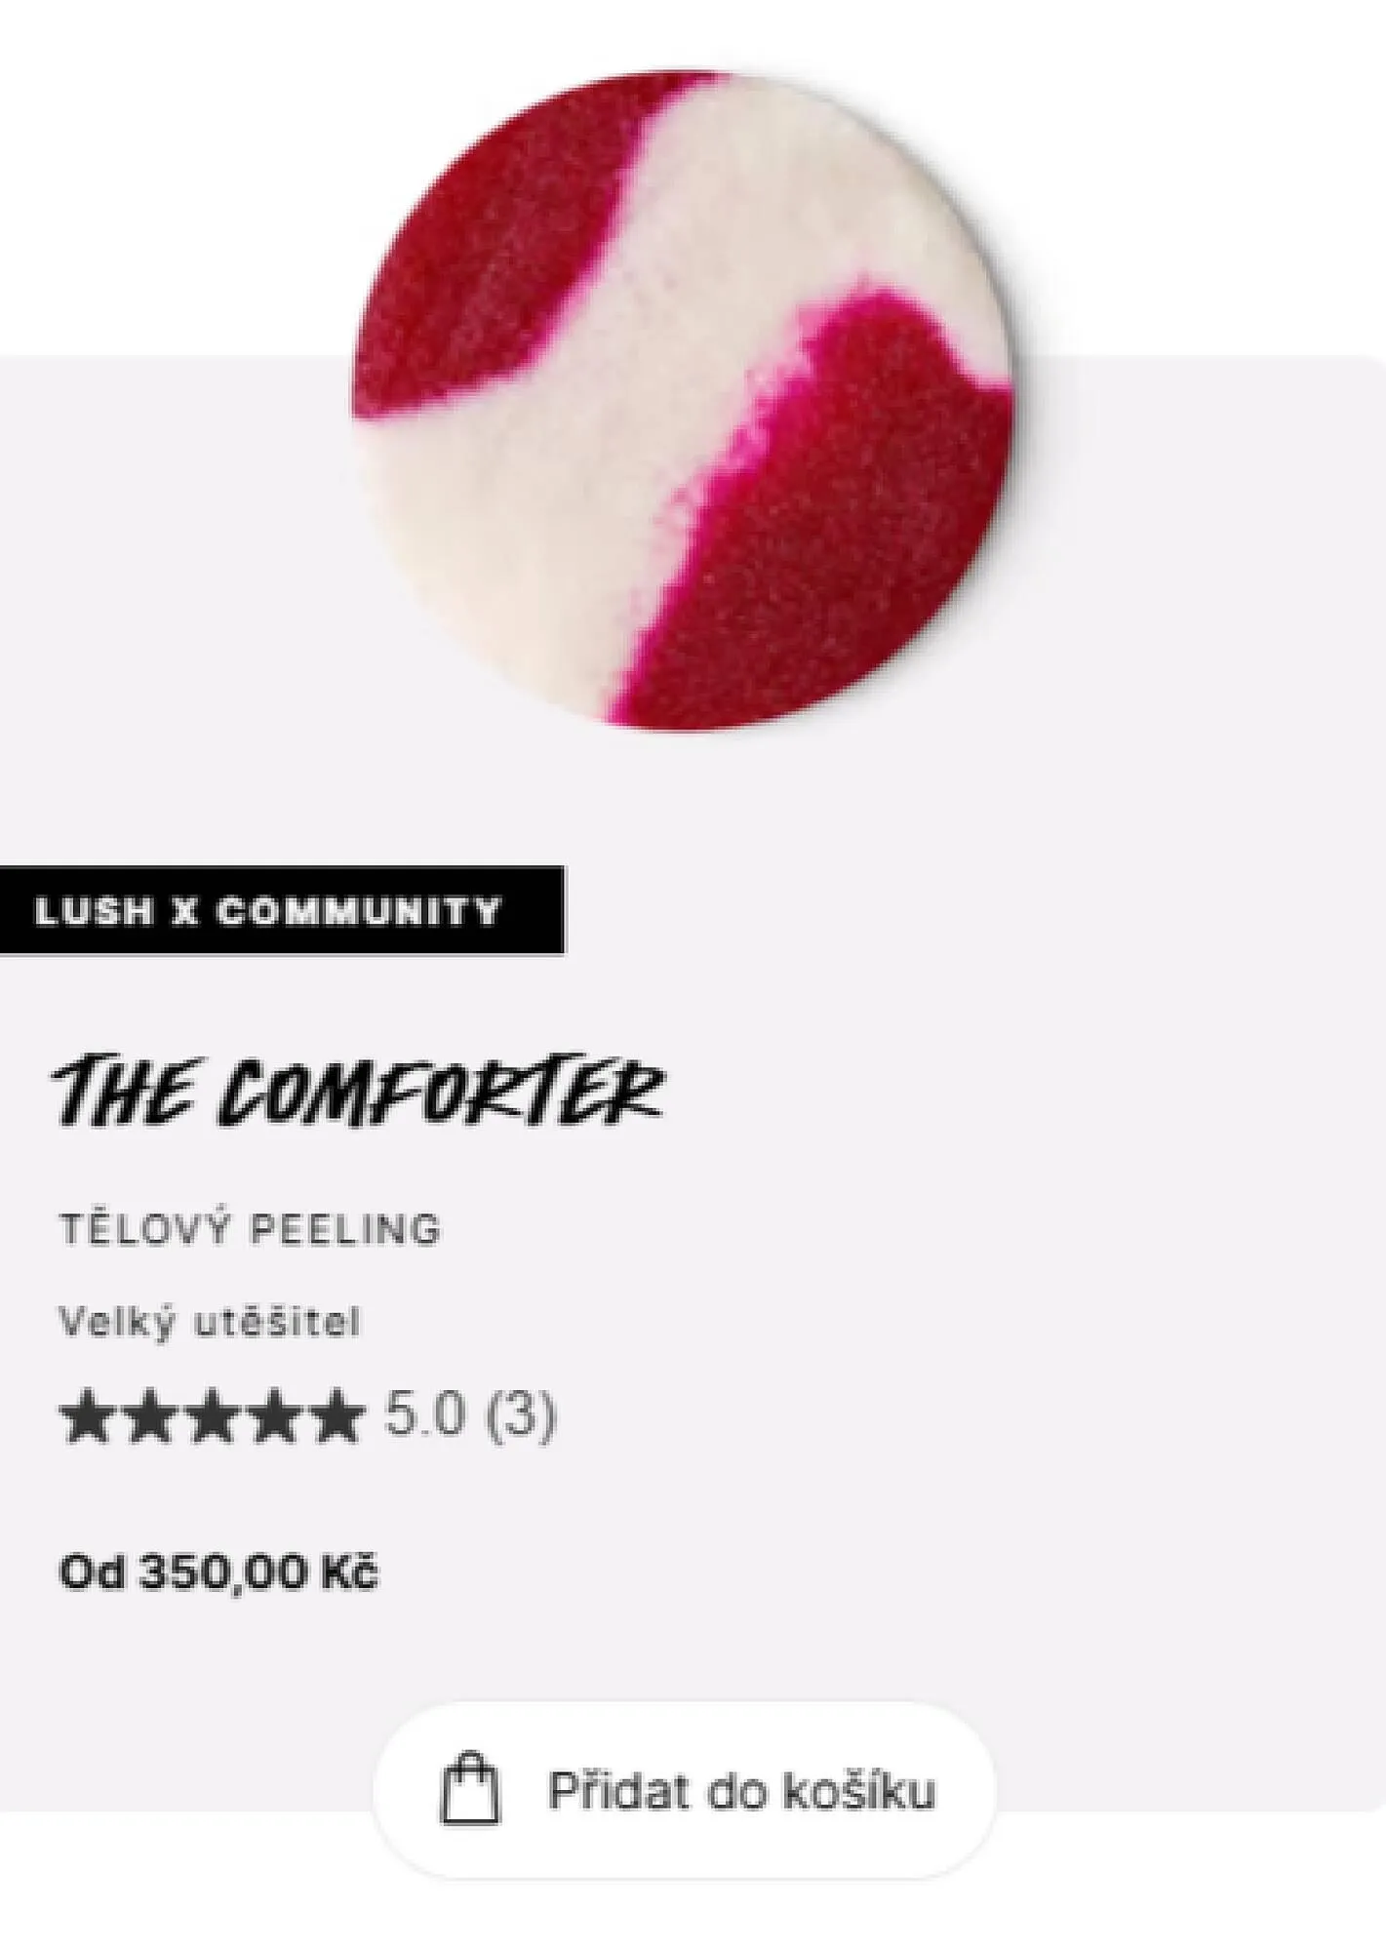Select the TĚLOVÝ PEELING category label
The width and height of the screenshot is (1386, 1951).
tap(250, 1229)
